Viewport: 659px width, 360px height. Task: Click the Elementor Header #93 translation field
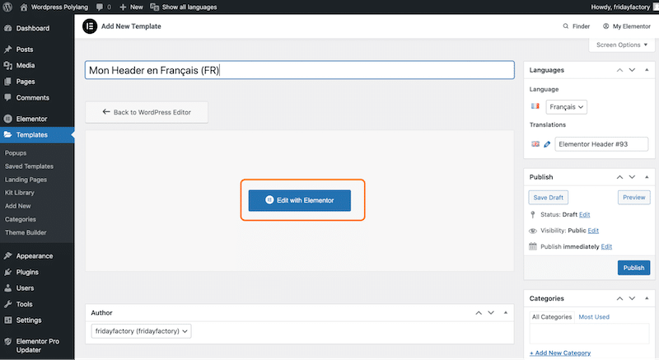(601, 144)
